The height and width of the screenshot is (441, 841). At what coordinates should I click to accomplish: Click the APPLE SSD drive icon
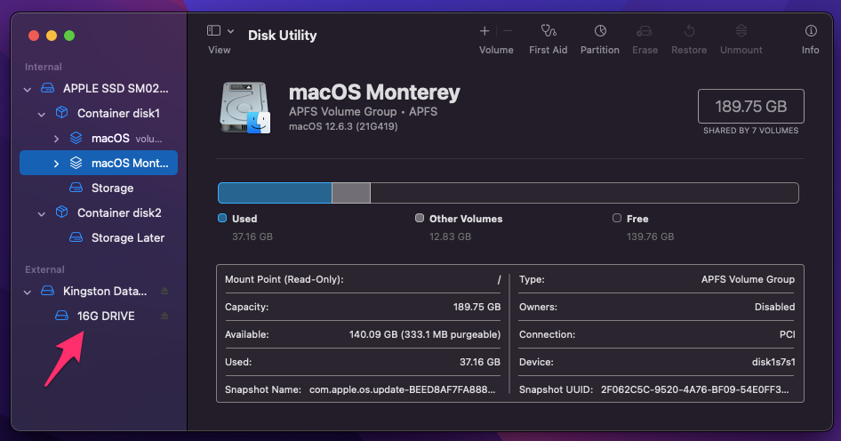[x=48, y=88]
